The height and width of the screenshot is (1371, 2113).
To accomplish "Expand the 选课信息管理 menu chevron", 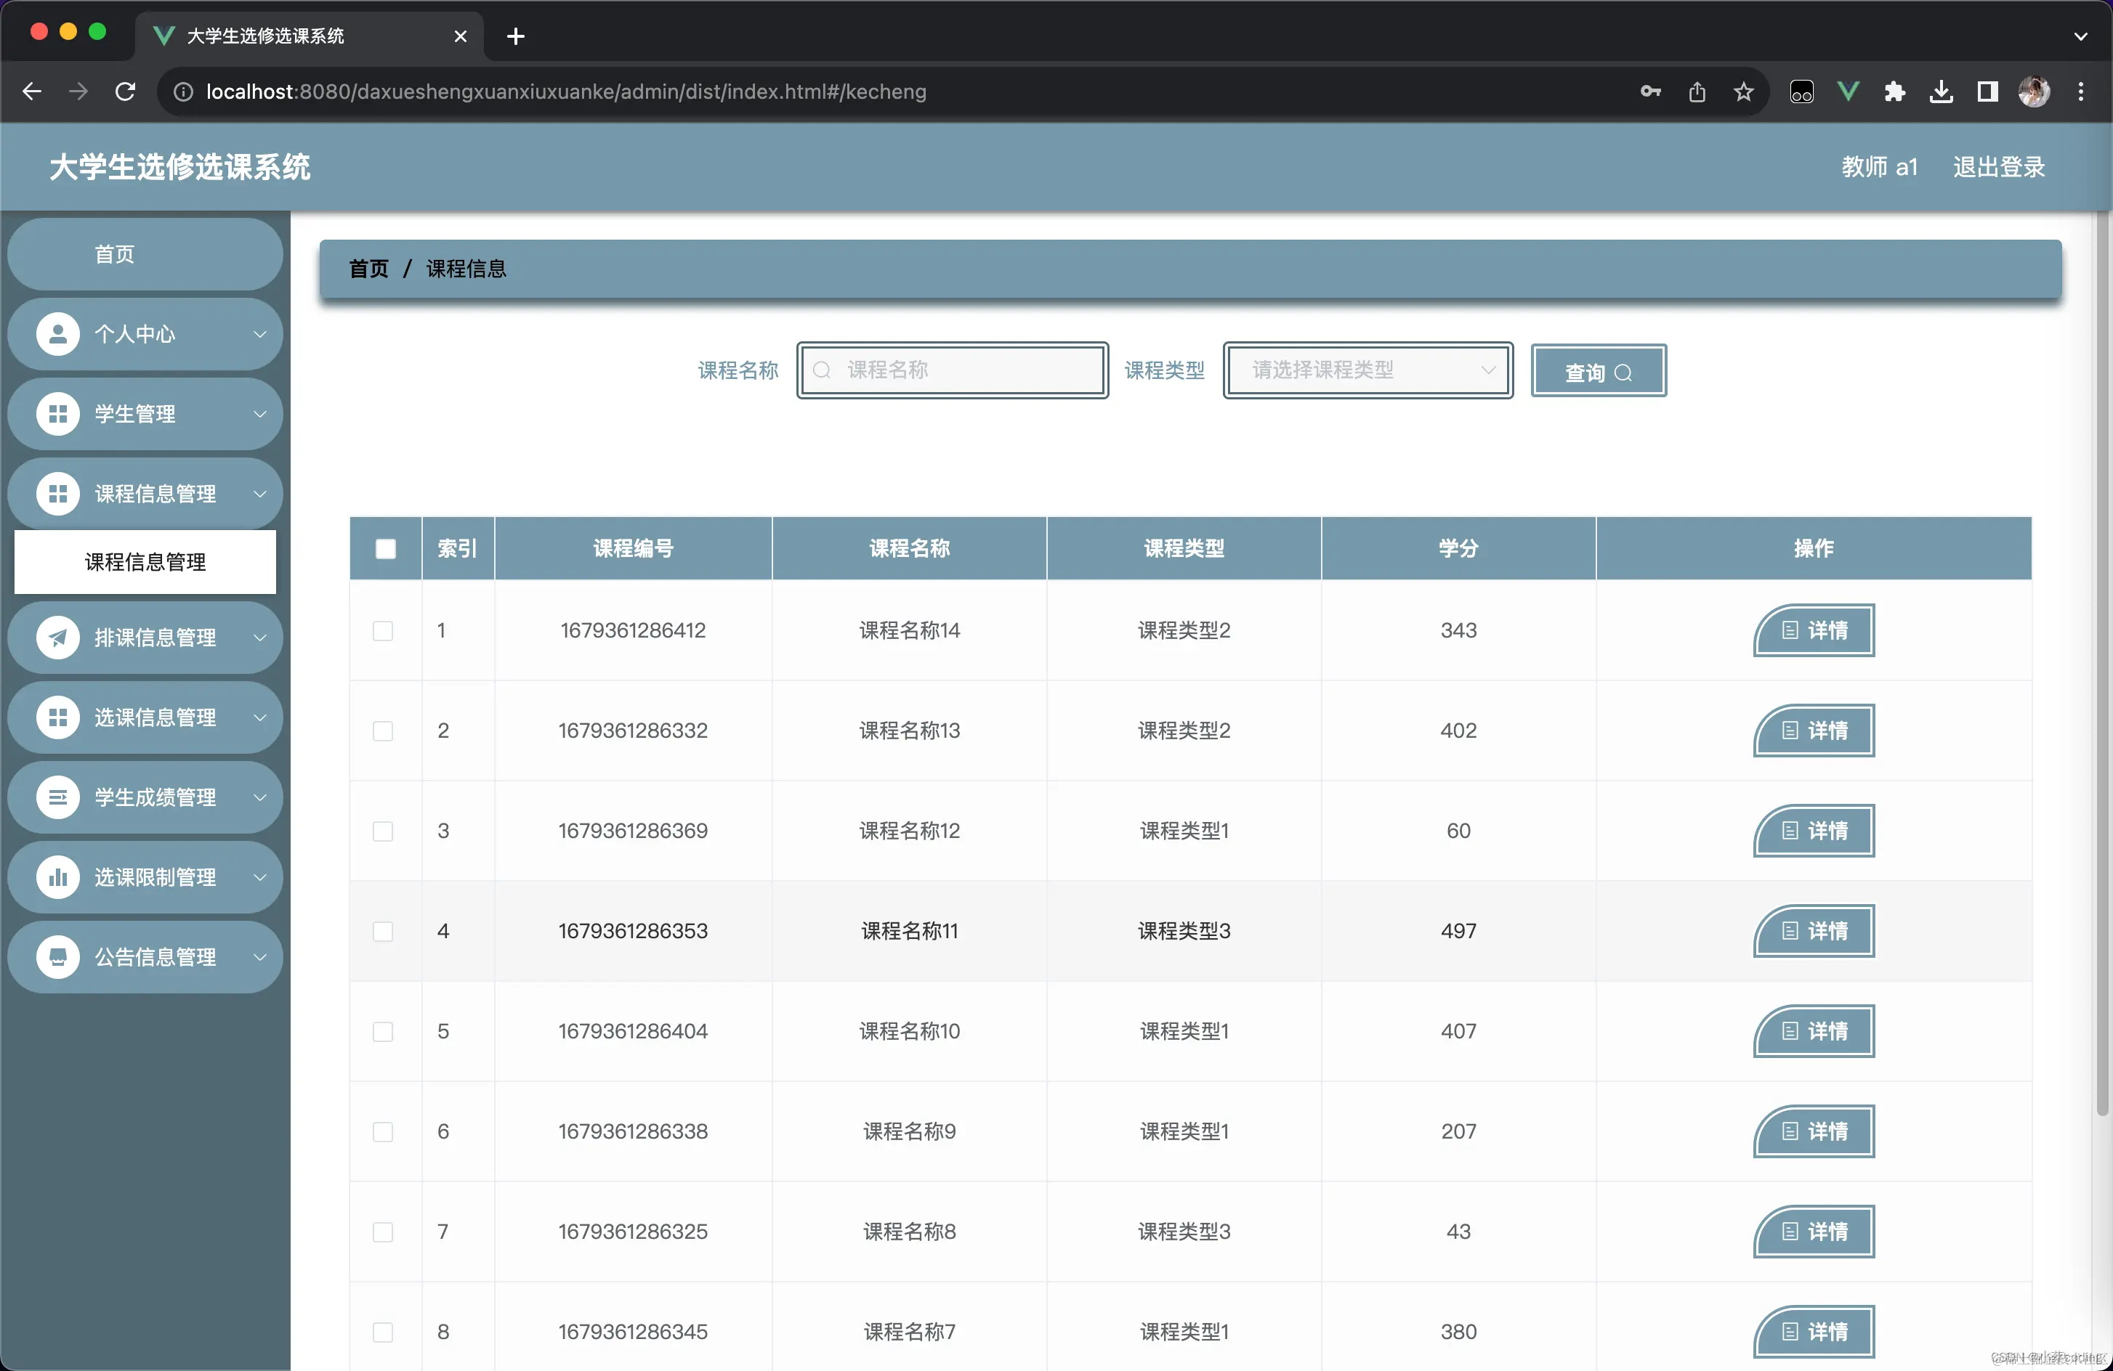I will pos(260,718).
